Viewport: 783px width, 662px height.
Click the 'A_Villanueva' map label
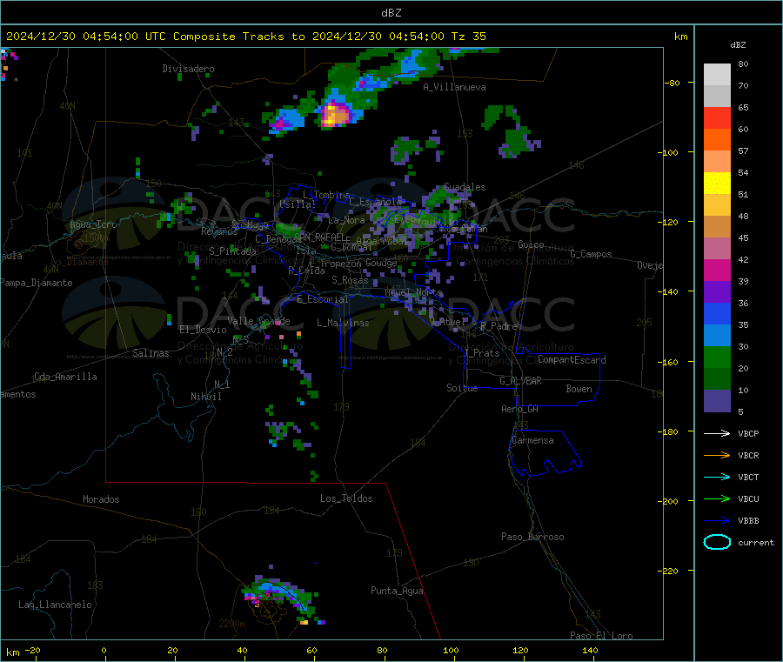point(454,87)
